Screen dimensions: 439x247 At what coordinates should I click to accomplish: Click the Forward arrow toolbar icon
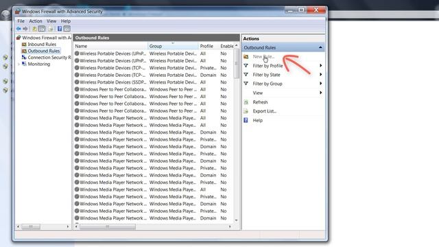pyautogui.click(x=25, y=29)
